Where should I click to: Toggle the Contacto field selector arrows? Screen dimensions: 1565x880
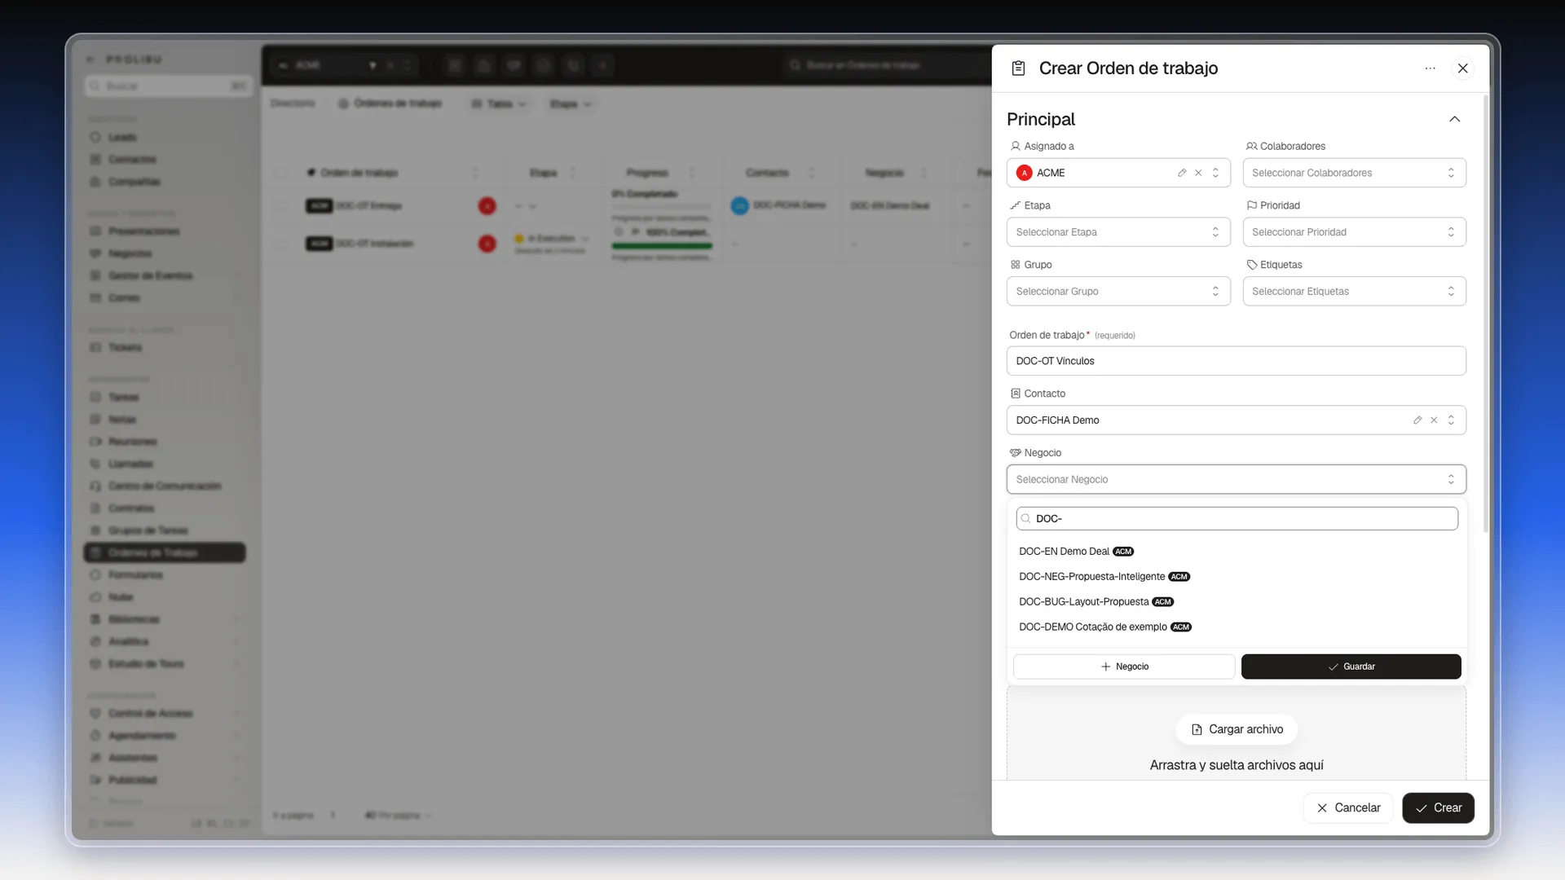pos(1451,420)
